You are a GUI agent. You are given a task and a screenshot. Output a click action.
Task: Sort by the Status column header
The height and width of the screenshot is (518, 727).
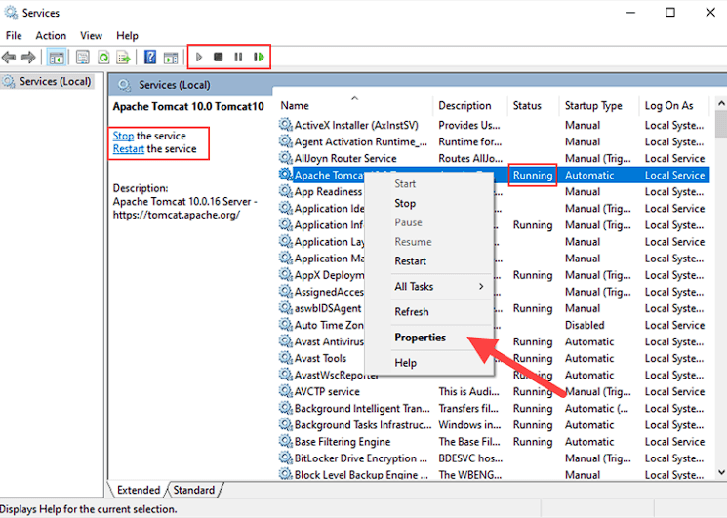point(533,105)
